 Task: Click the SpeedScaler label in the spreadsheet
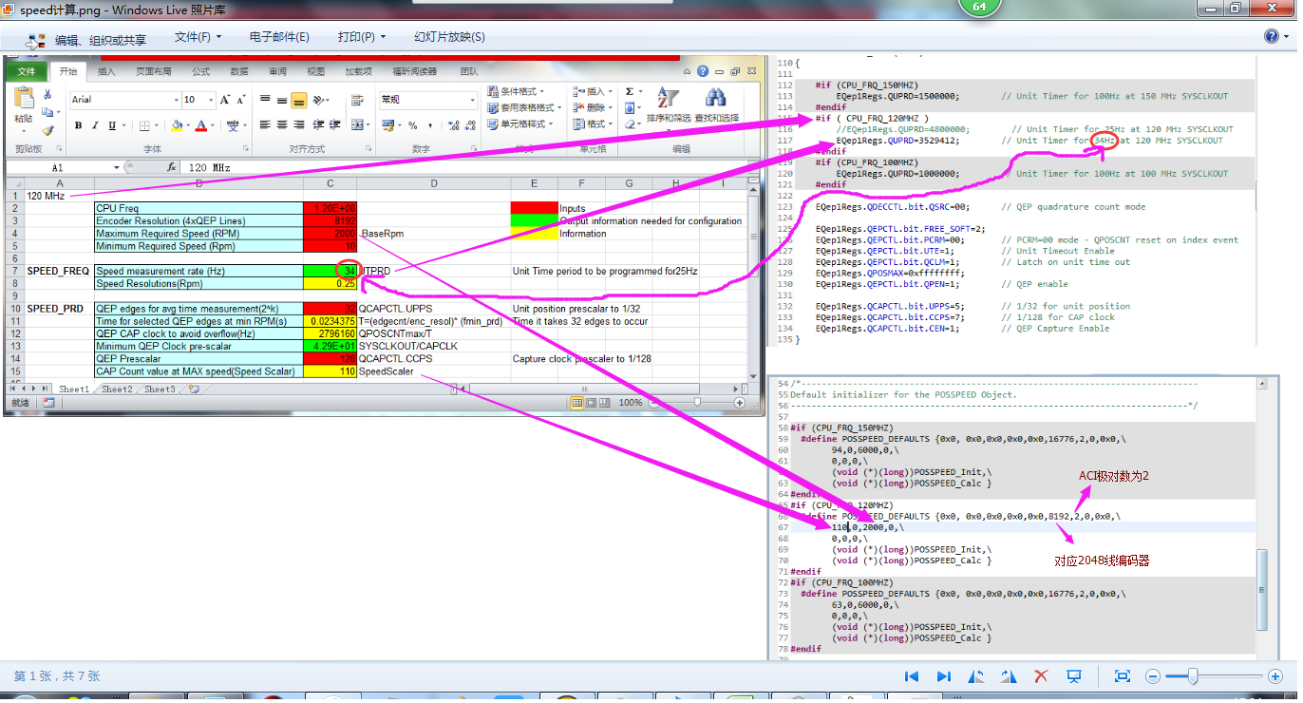tap(387, 371)
